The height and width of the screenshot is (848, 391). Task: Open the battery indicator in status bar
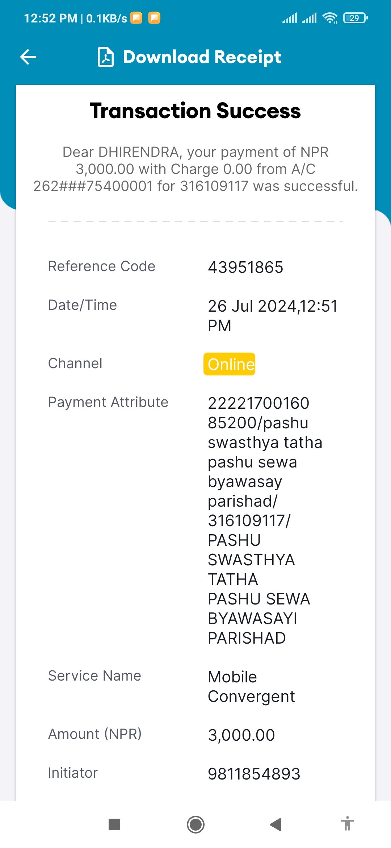click(x=356, y=18)
